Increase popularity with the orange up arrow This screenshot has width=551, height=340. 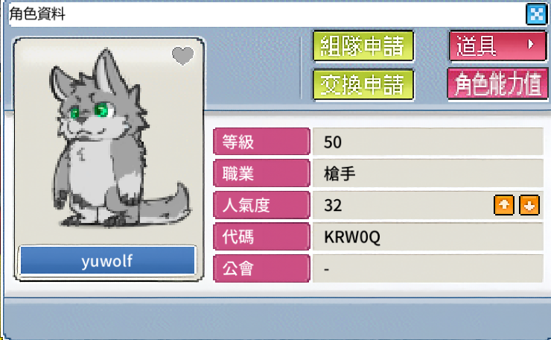[504, 205]
